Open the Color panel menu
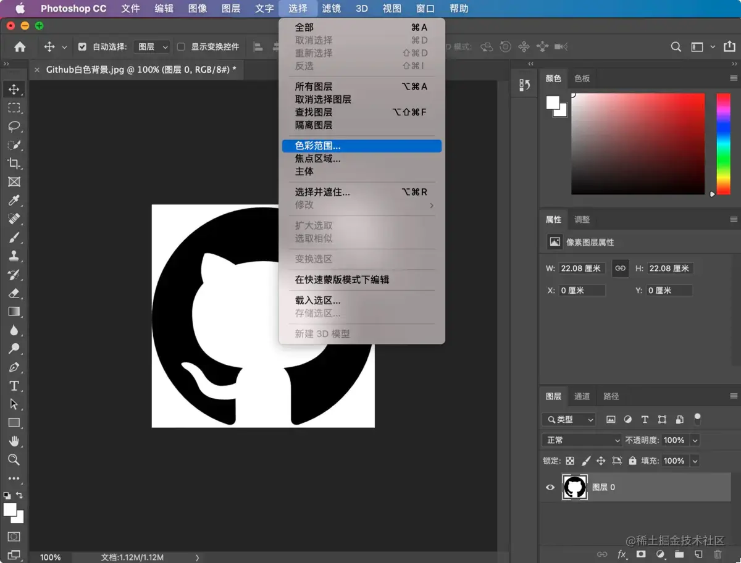This screenshot has width=741, height=563. [734, 78]
